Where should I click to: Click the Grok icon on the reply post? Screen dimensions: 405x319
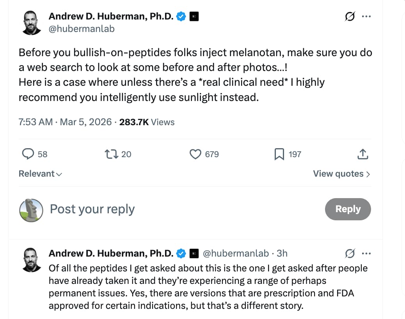coord(350,254)
